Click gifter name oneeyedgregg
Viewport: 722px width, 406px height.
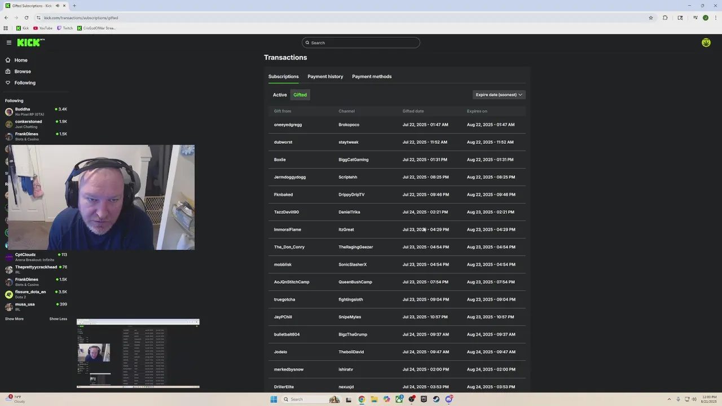point(288,125)
